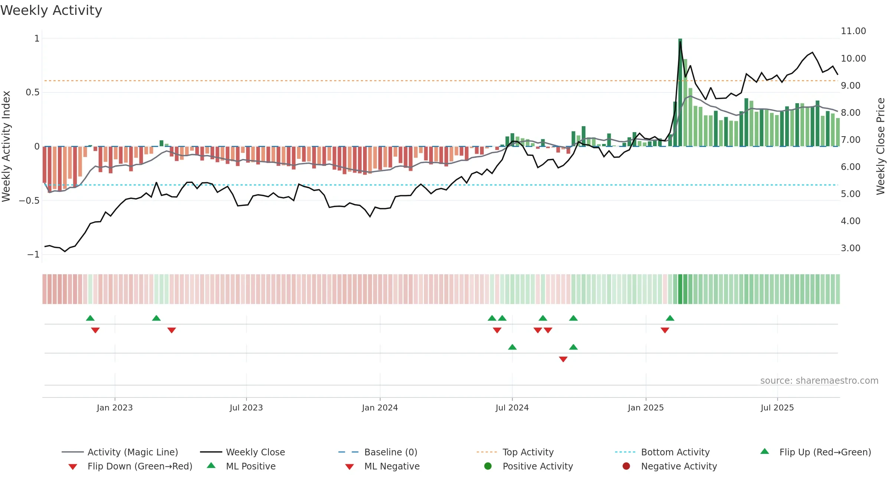This screenshot has height=501, width=891.
Task: Toggle Flip Down (Green→Red) legend entry
Action: click(130, 466)
